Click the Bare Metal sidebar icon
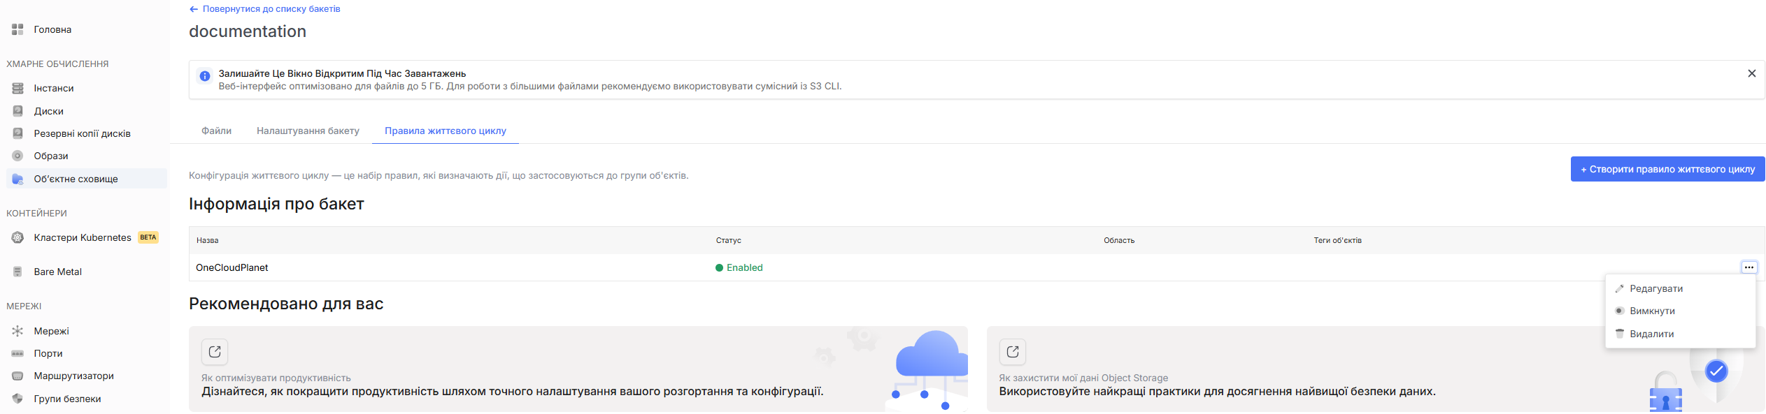 pyautogui.click(x=17, y=272)
